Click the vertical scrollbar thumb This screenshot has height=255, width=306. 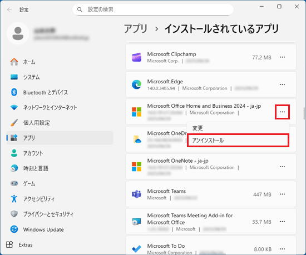pos(304,113)
